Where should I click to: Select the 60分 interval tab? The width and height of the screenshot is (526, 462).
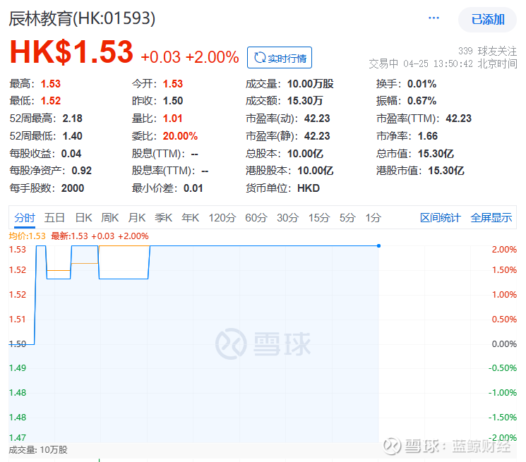pos(256,218)
